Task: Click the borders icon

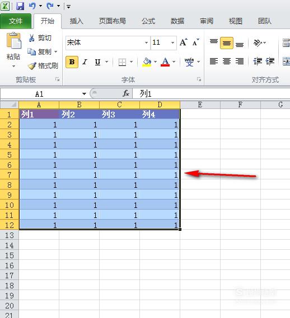Action: [x=122, y=62]
